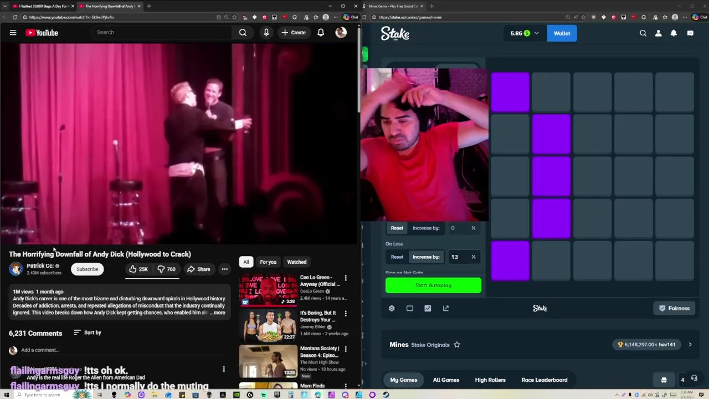709x399 pixels.
Task: Toggle ghost mode incognito icon
Action: pyautogui.click(x=664, y=380)
